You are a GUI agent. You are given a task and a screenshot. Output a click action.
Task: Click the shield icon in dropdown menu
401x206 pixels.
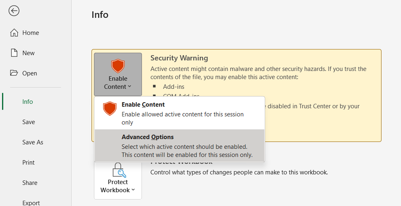[x=109, y=109]
